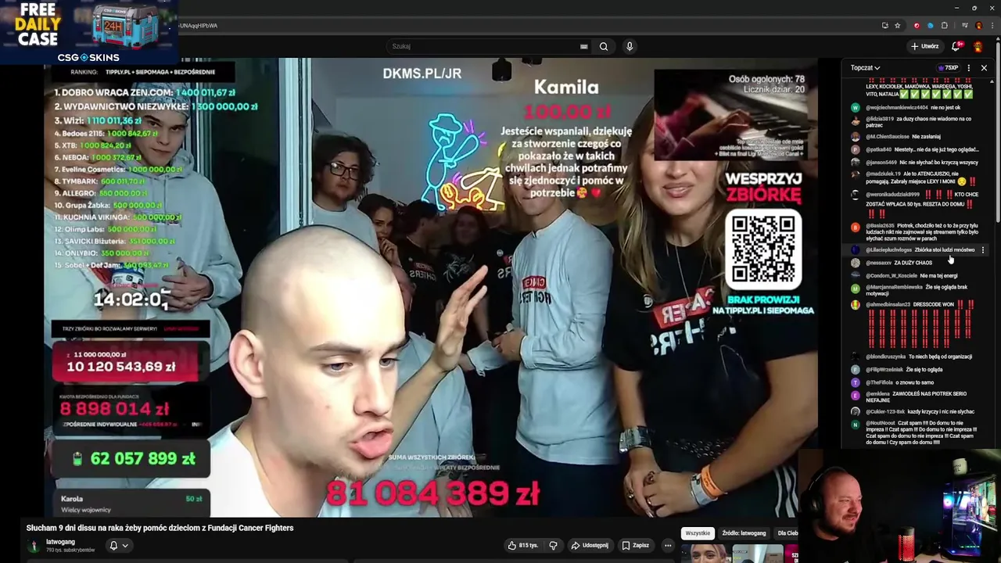Dislike the video with the thumbs-down button
The width and height of the screenshot is (1001, 563).
pos(553,545)
